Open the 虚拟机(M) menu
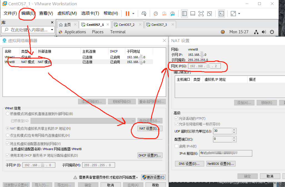The image size is (285, 187). click(67, 13)
